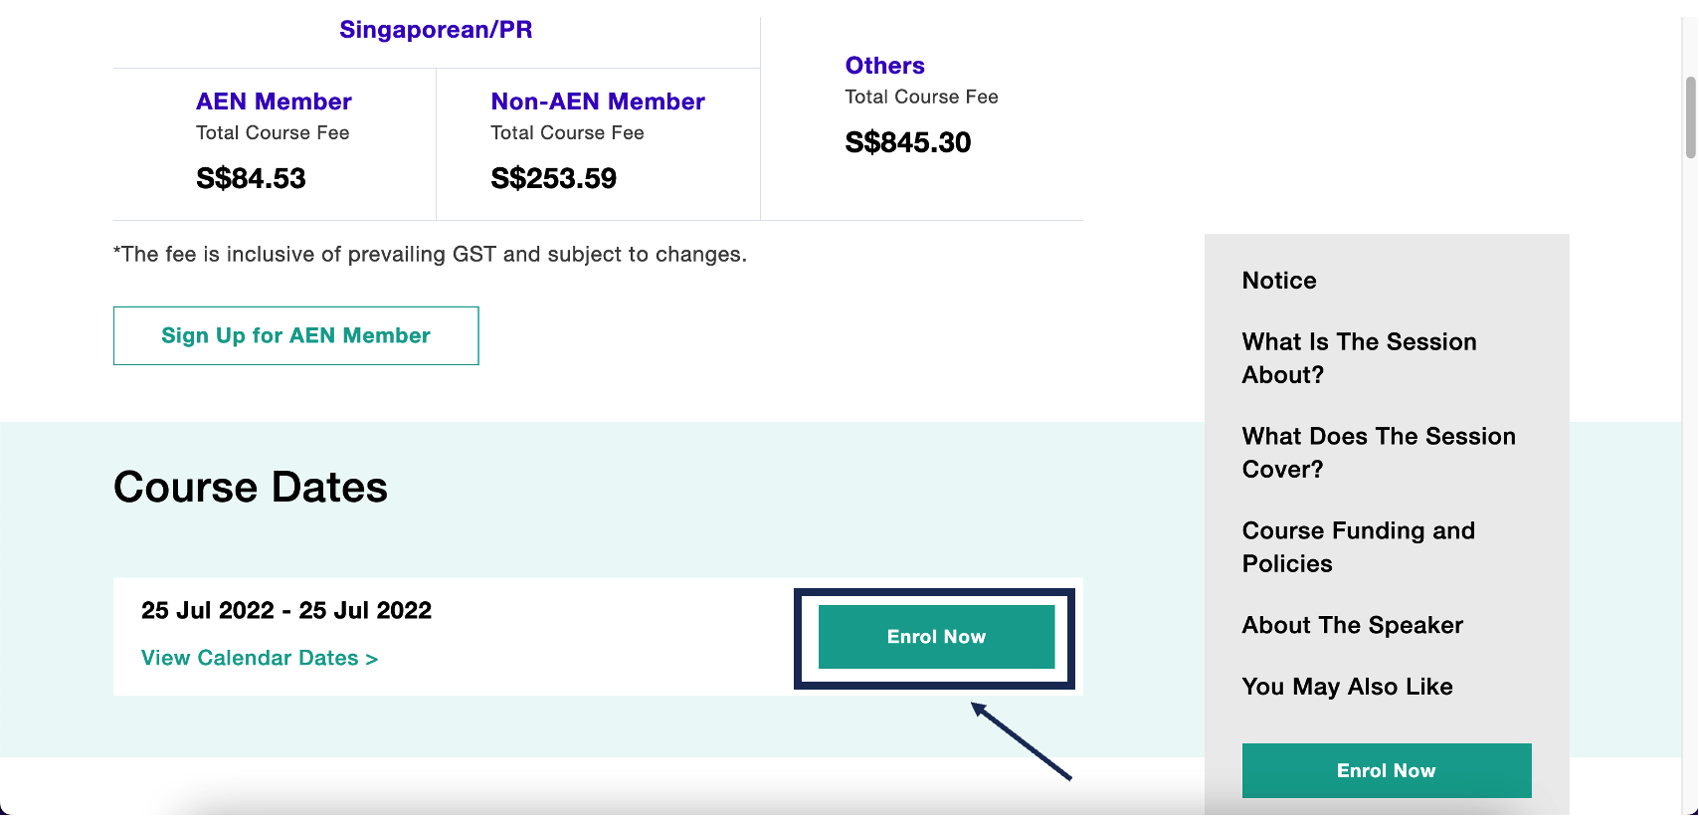Click the GST fee footnote text
The image size is (1699, 818).
coord(430,255)
